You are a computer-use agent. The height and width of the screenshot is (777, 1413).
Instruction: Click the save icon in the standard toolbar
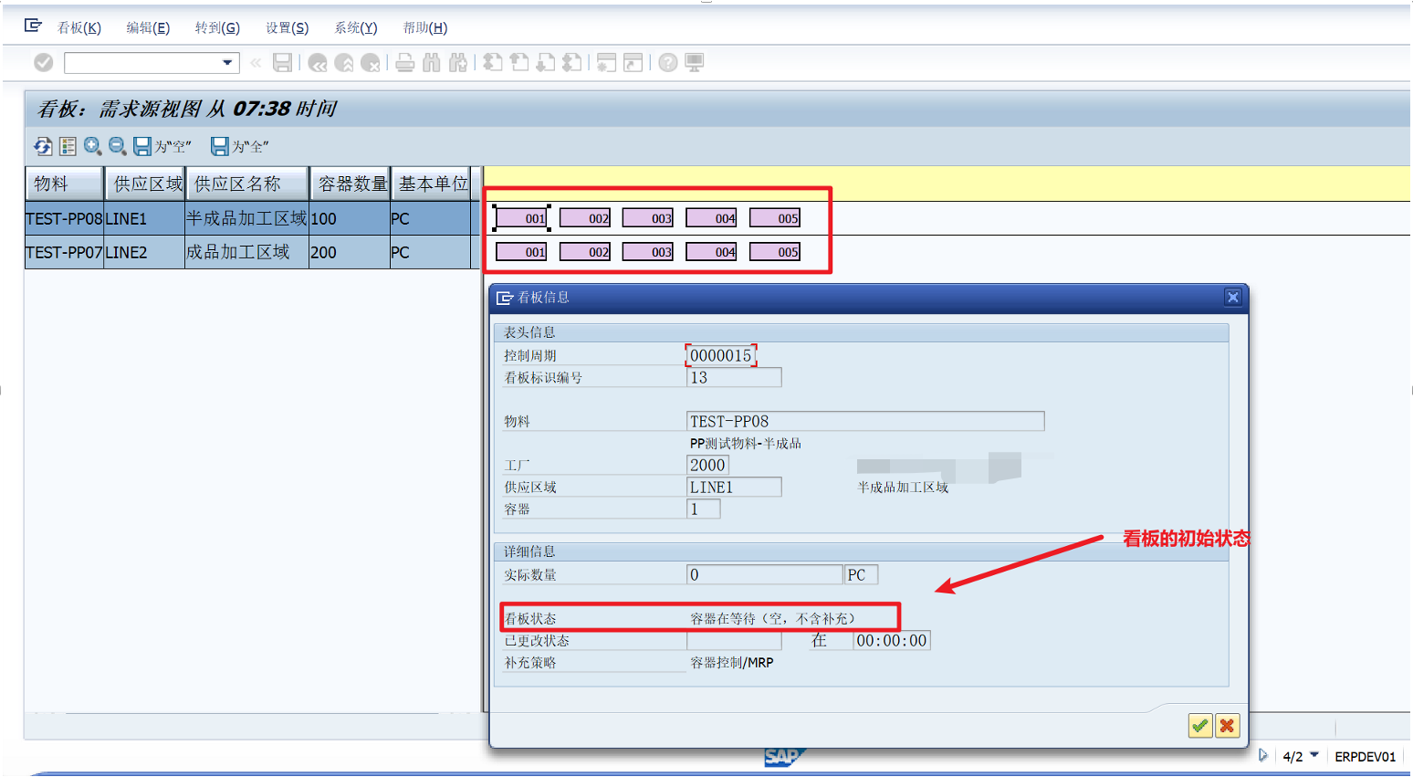tap(282, 62)
